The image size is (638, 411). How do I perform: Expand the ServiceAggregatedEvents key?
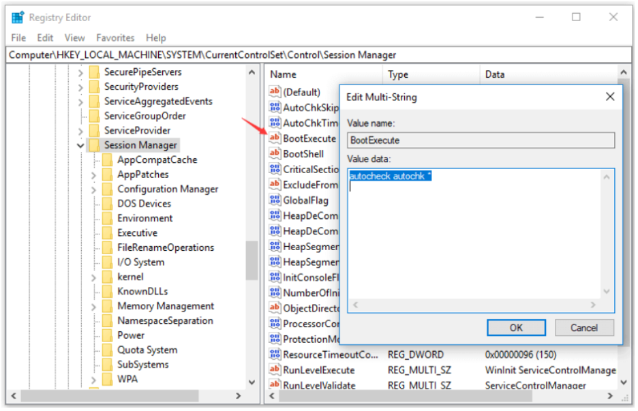click(x=80, y=102)
